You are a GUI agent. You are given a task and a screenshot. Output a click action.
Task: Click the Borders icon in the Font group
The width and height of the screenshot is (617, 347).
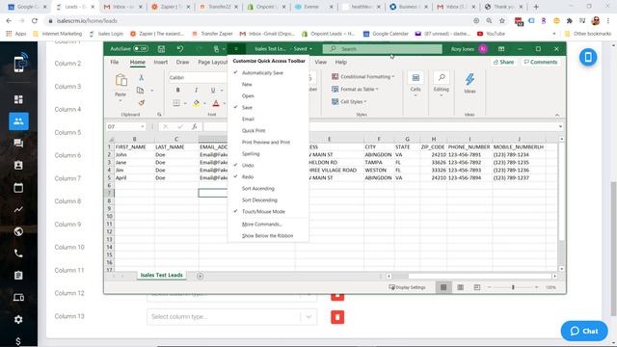176,103
